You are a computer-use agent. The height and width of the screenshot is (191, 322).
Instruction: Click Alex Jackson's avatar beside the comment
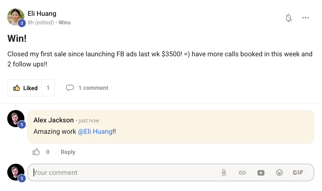click(16, 119)
